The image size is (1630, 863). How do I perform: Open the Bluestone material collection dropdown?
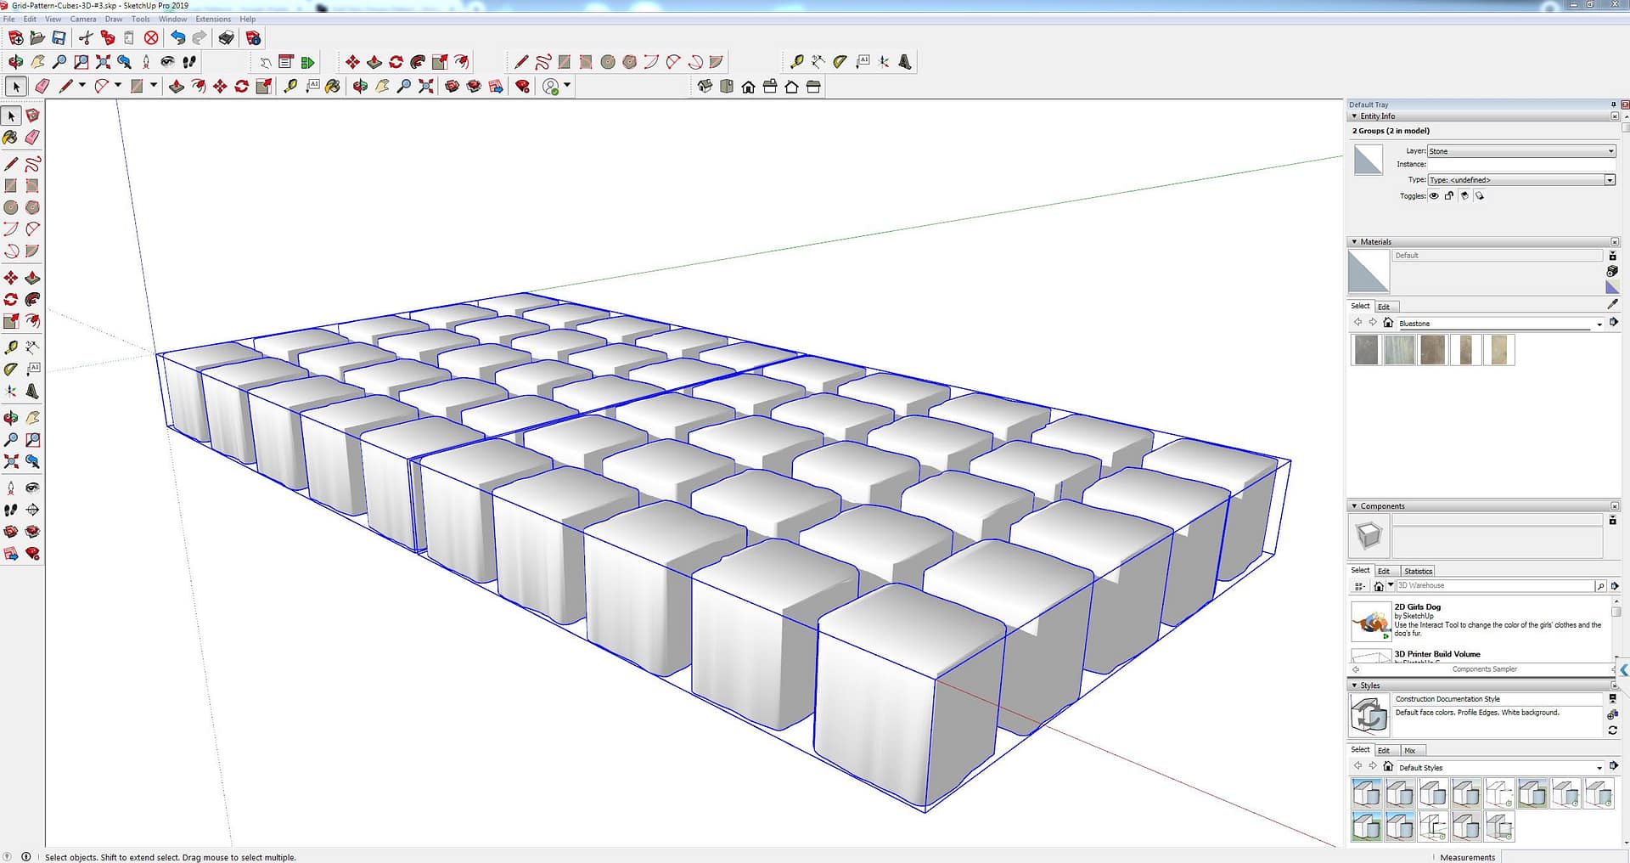click(x=1599, y=324)
